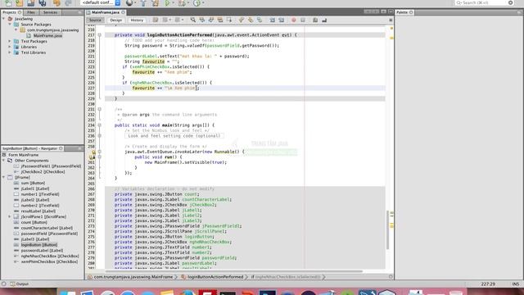Collapse the Source Packages node

pyautogui.click(x=10, y=25)
